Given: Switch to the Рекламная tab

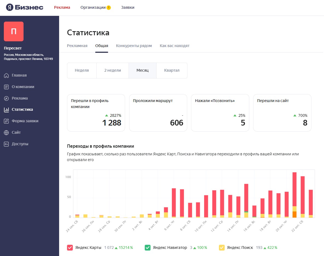Looking at the screenshot, I should 77,46.
